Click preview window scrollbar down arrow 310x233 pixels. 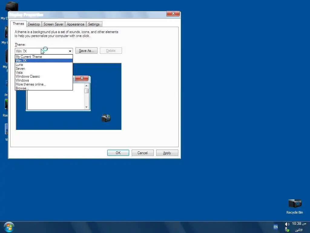pyautogui.click(x=86, y=107)
